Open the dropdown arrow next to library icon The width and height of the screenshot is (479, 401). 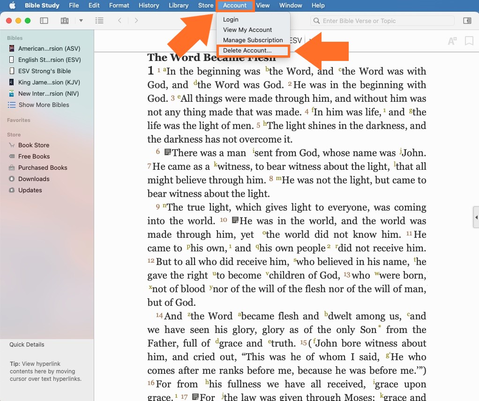tap(81, 21)
